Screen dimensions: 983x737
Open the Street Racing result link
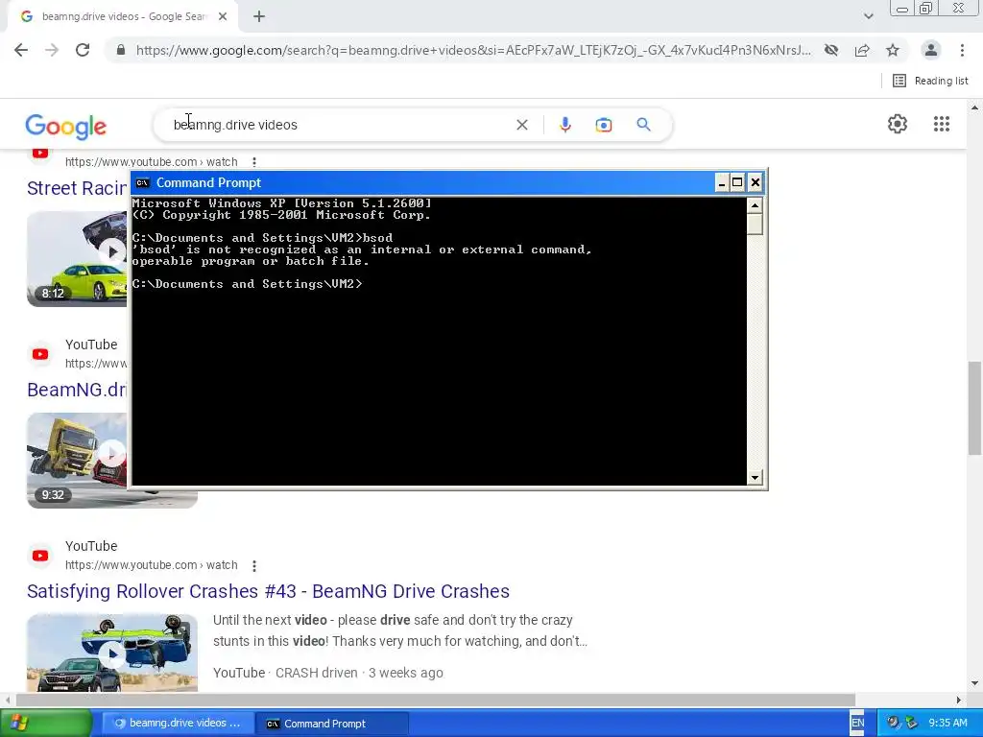[x=77, y=188]
